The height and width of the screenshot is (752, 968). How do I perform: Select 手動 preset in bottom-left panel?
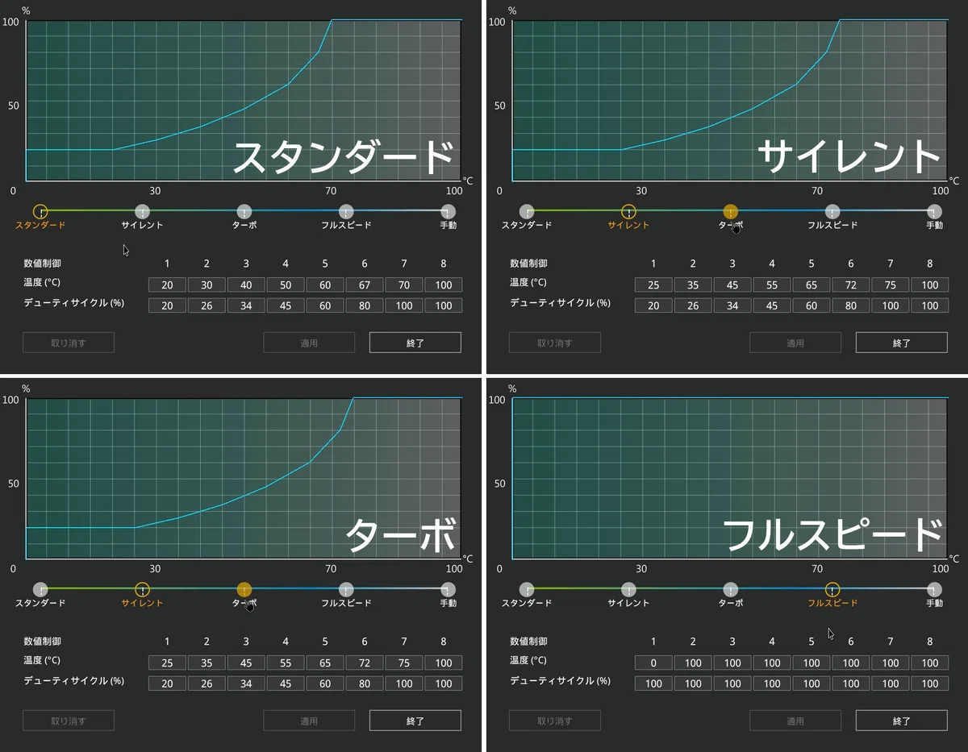(x=449, y=589)
